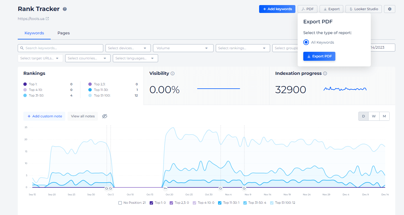Switch chart to monthly M view
This screenshot has height=215, width=404.
384,116
